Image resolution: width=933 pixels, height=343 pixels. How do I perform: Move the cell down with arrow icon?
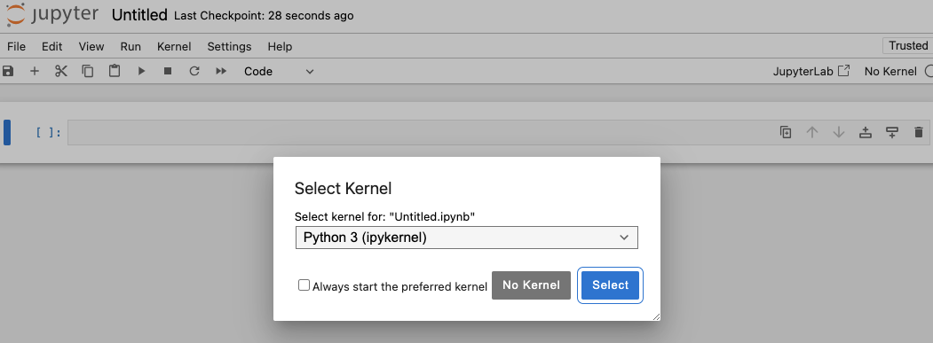(838, 133)
